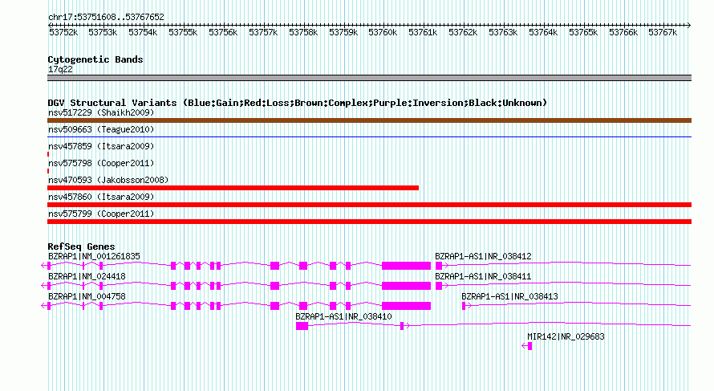Open the nsv575798 (Cooper2011) variant label
The width and height of the screenshot is (714, 391).
101,163
